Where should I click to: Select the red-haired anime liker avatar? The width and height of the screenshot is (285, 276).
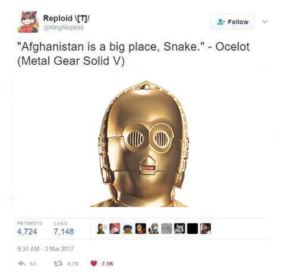[x=115, y=228]
